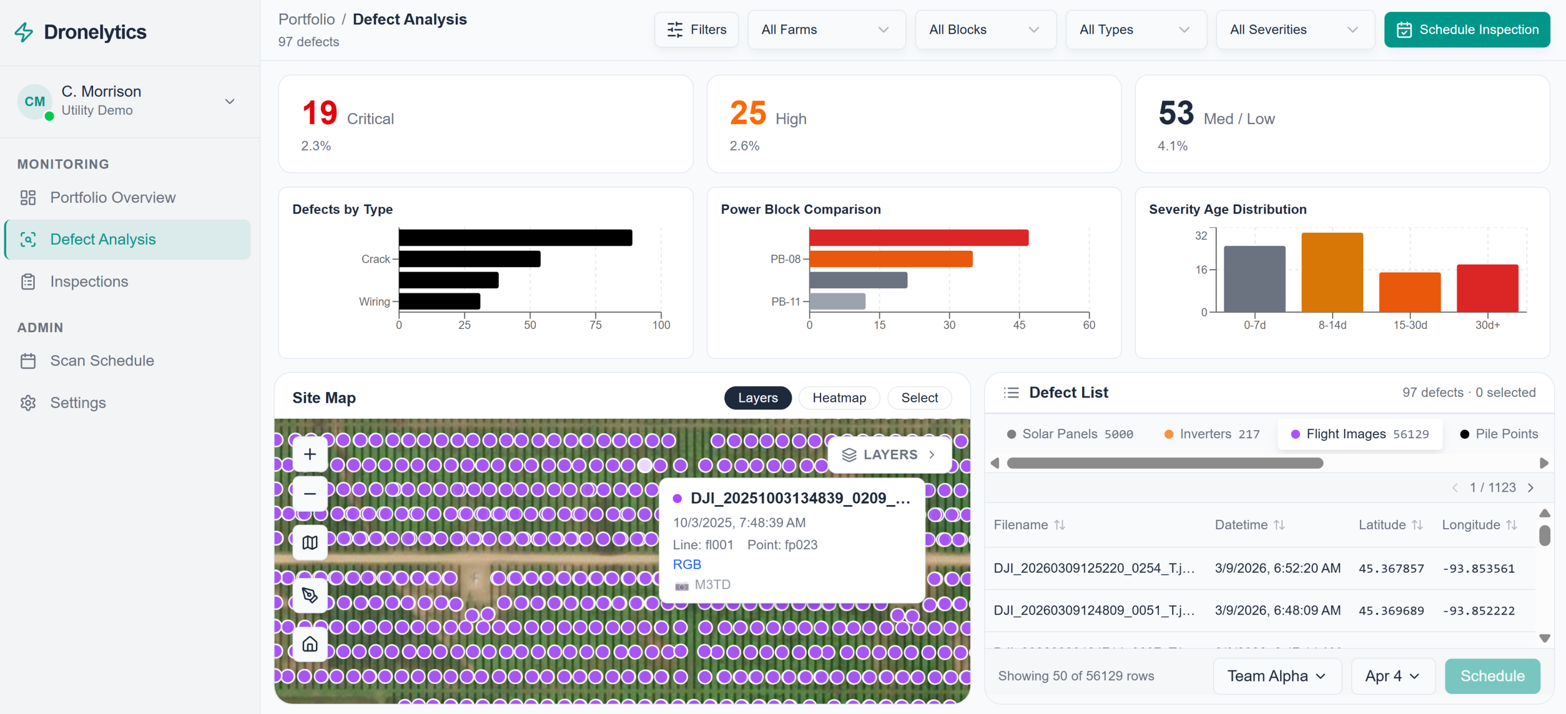The width and height of the screenshot is (1566, 714).
Task: Enable Select mode on Site Map
Action: pyautogui.click(x=919, y=398)
